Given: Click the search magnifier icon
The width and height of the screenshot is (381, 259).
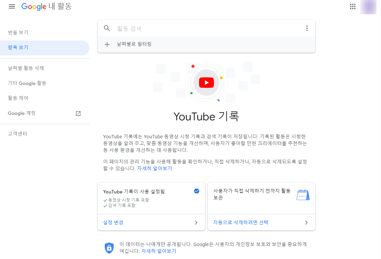Looking at the screenshot, I should [107, 28].
